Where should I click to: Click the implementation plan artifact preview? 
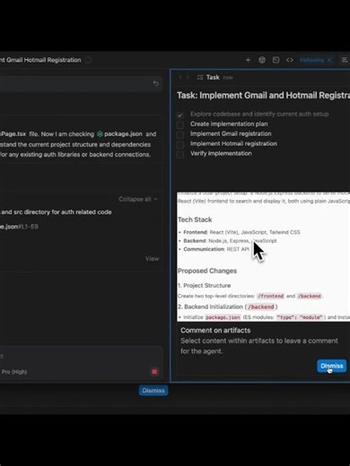(x=263, y=256)
